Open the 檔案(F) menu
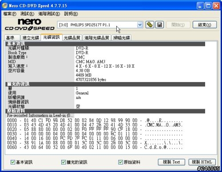The height and width of the screenshot is (172, 222). pyautogui.click(x=10, y=14)
